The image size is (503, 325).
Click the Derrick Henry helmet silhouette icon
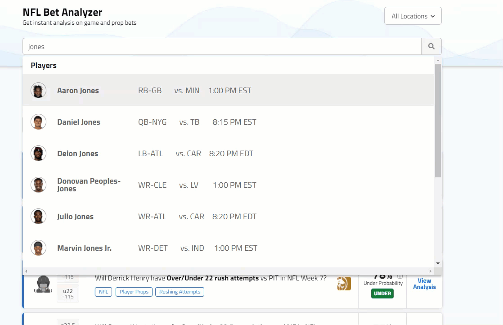pos(43,284)
